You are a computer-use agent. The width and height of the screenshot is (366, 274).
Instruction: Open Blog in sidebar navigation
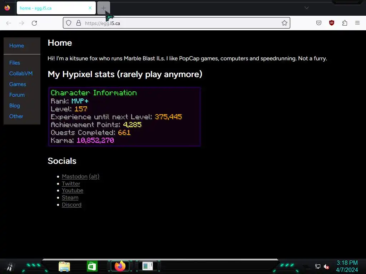(14, 106)
